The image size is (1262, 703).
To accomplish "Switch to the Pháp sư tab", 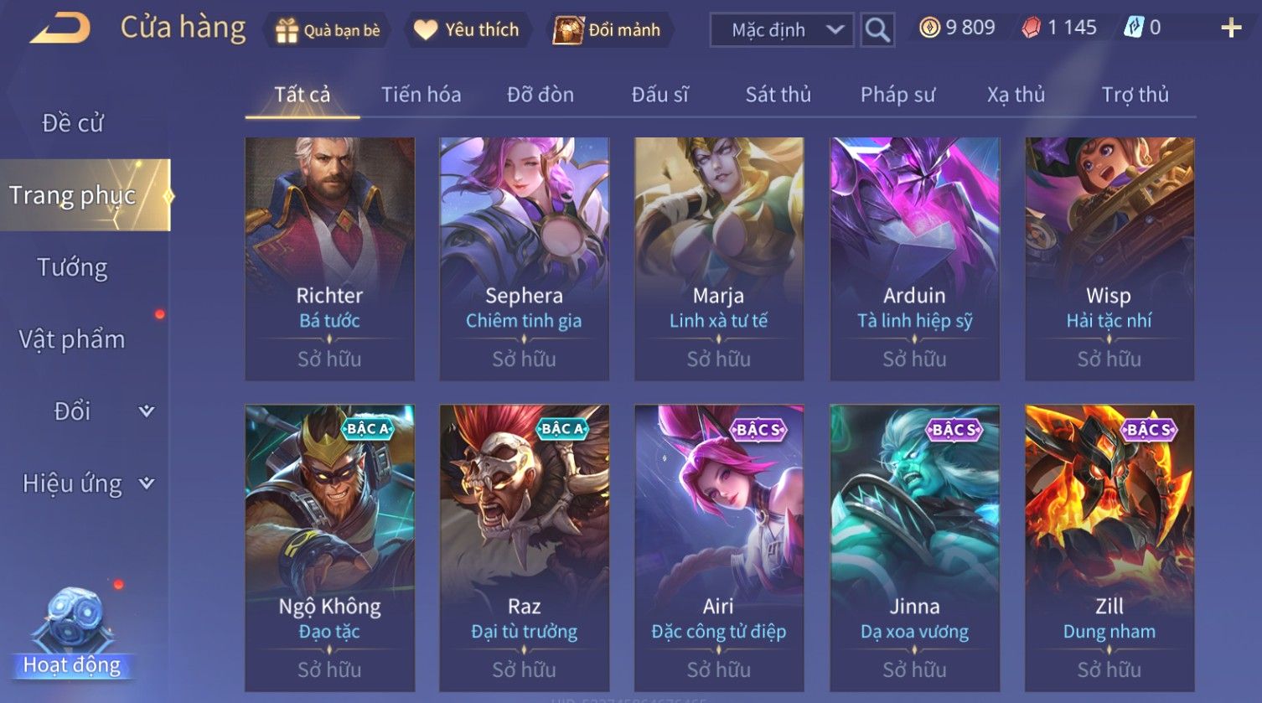I will 897,95.
